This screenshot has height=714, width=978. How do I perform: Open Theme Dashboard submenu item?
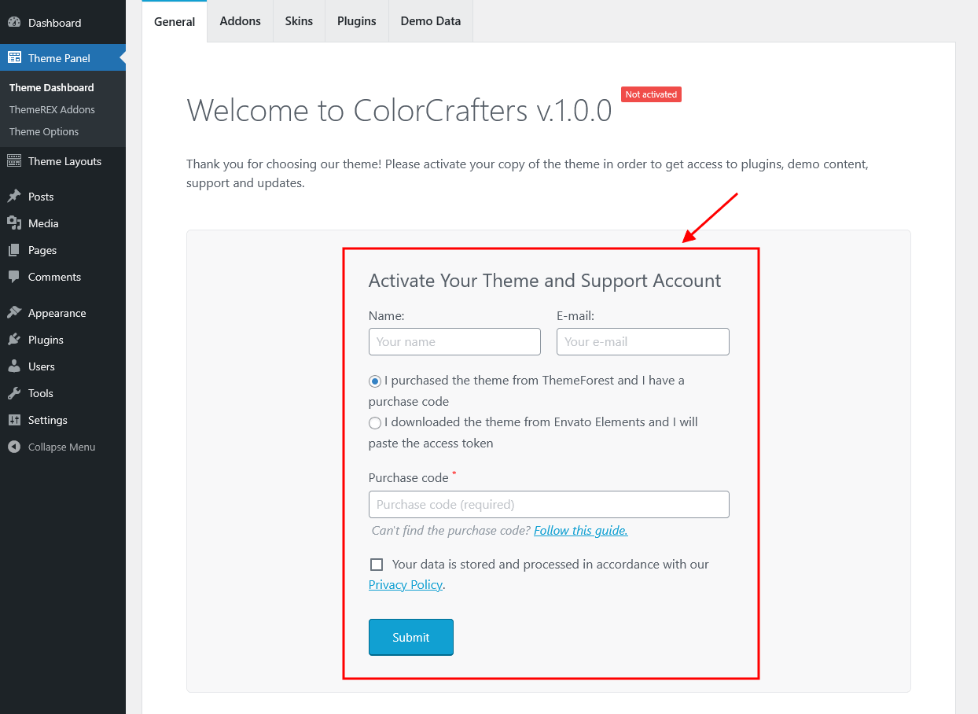[x=52, y=87]
